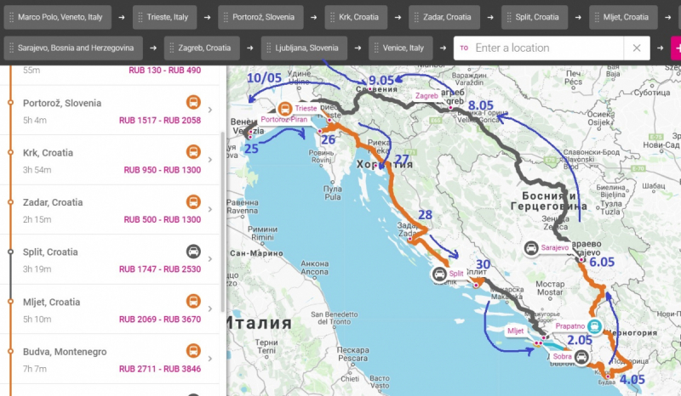Clear the location field with X
The image size is (681, 396).
(636, 48)
